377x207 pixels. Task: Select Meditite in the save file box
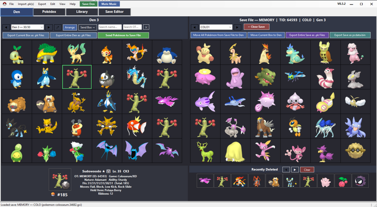point(295,101)
